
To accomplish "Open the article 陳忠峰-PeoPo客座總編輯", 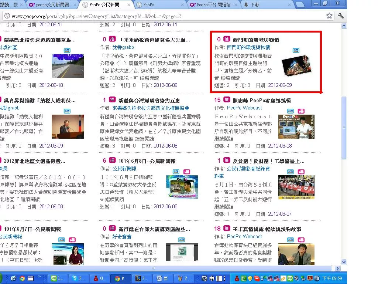I will click(262, 100).
